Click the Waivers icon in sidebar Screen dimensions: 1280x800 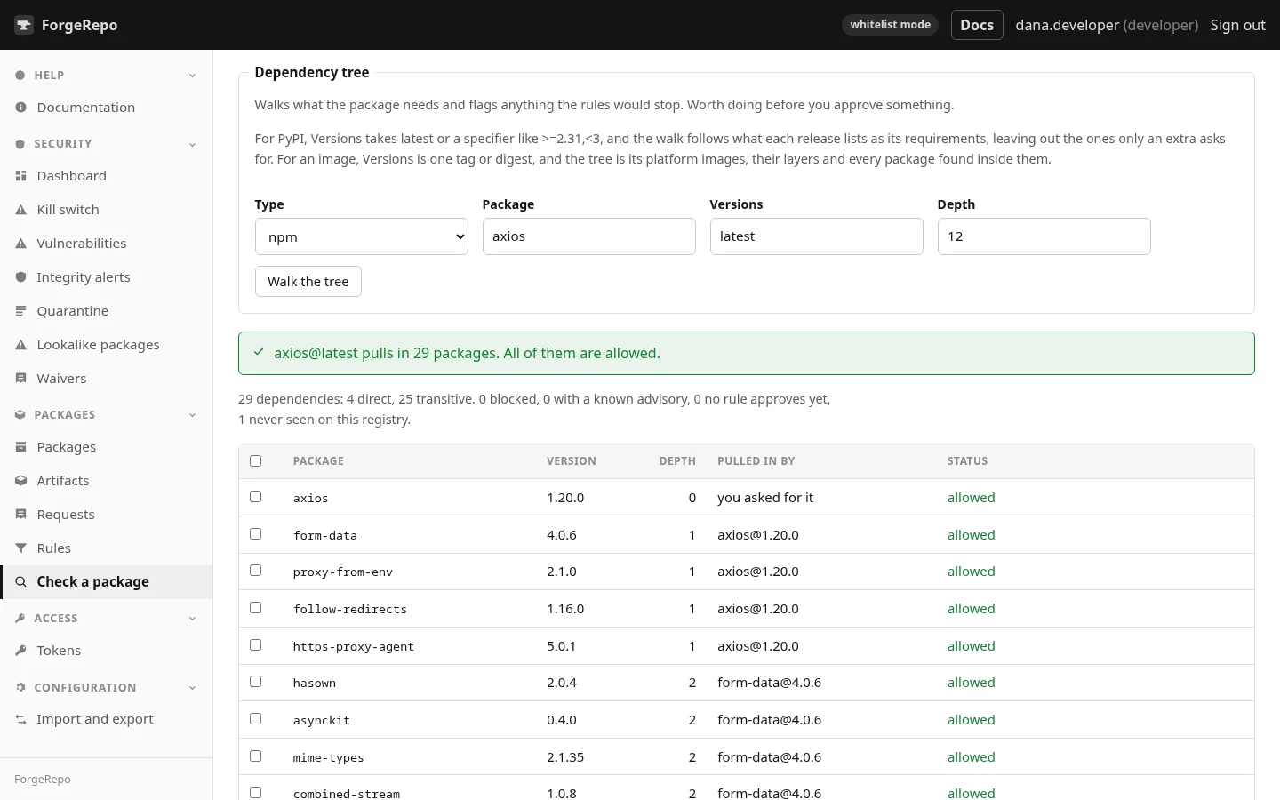20,379
